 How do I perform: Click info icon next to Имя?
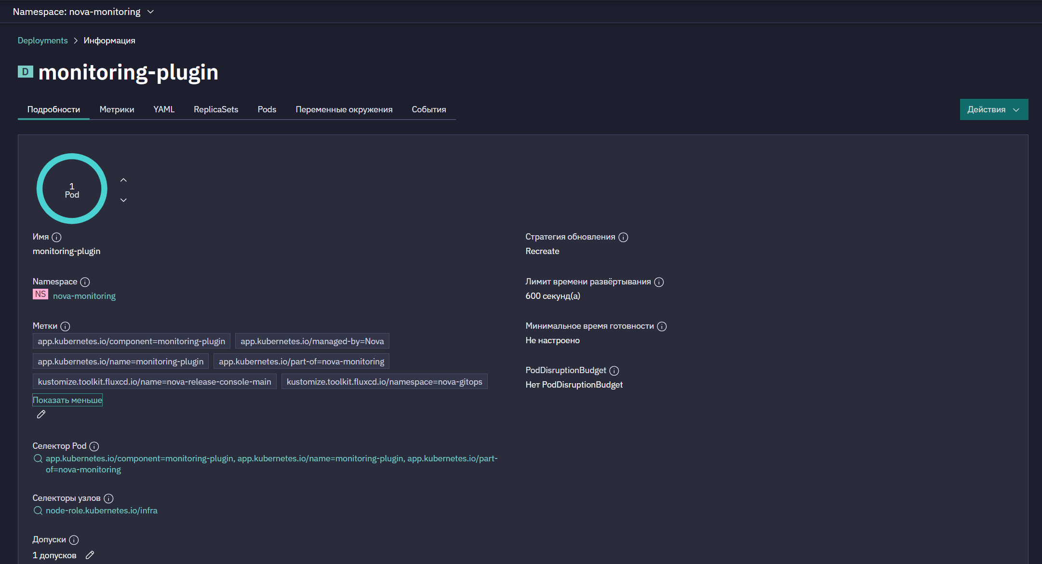[x=56, y=237]
